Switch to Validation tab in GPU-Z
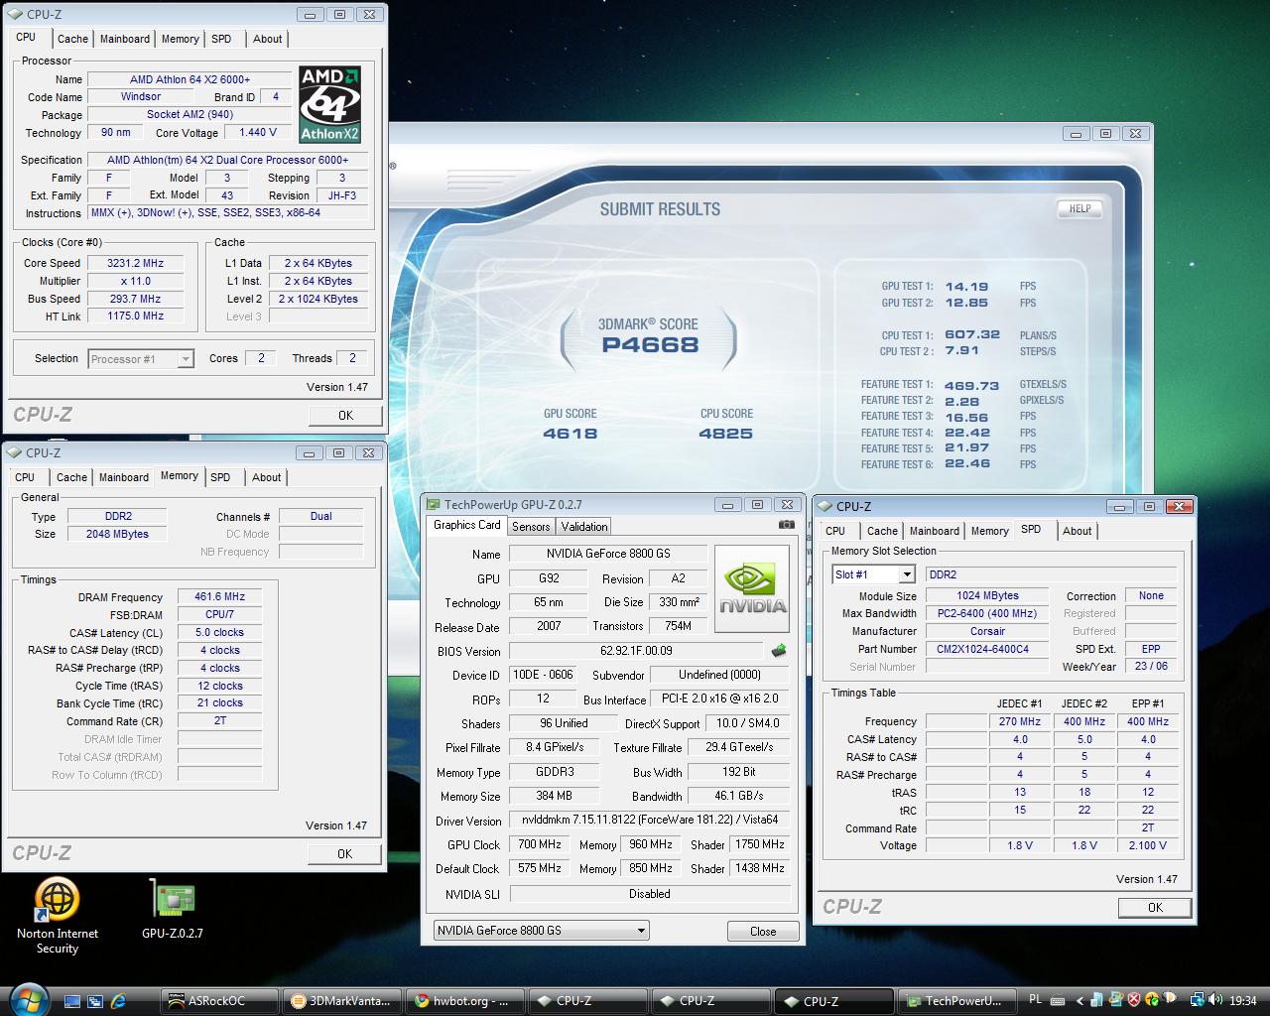Viewport: 1270px width, 1016px height. 583,527
